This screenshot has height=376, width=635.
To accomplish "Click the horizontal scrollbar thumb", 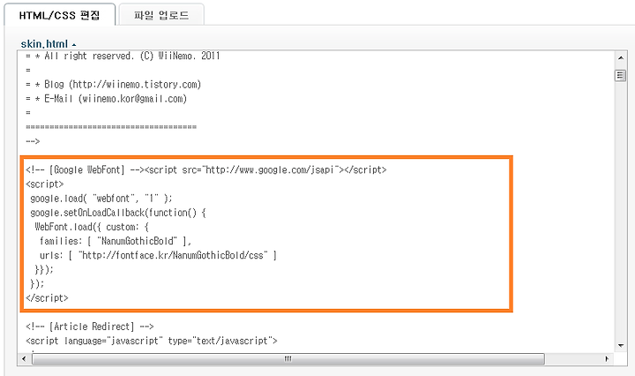I will (x=288, y=358).
